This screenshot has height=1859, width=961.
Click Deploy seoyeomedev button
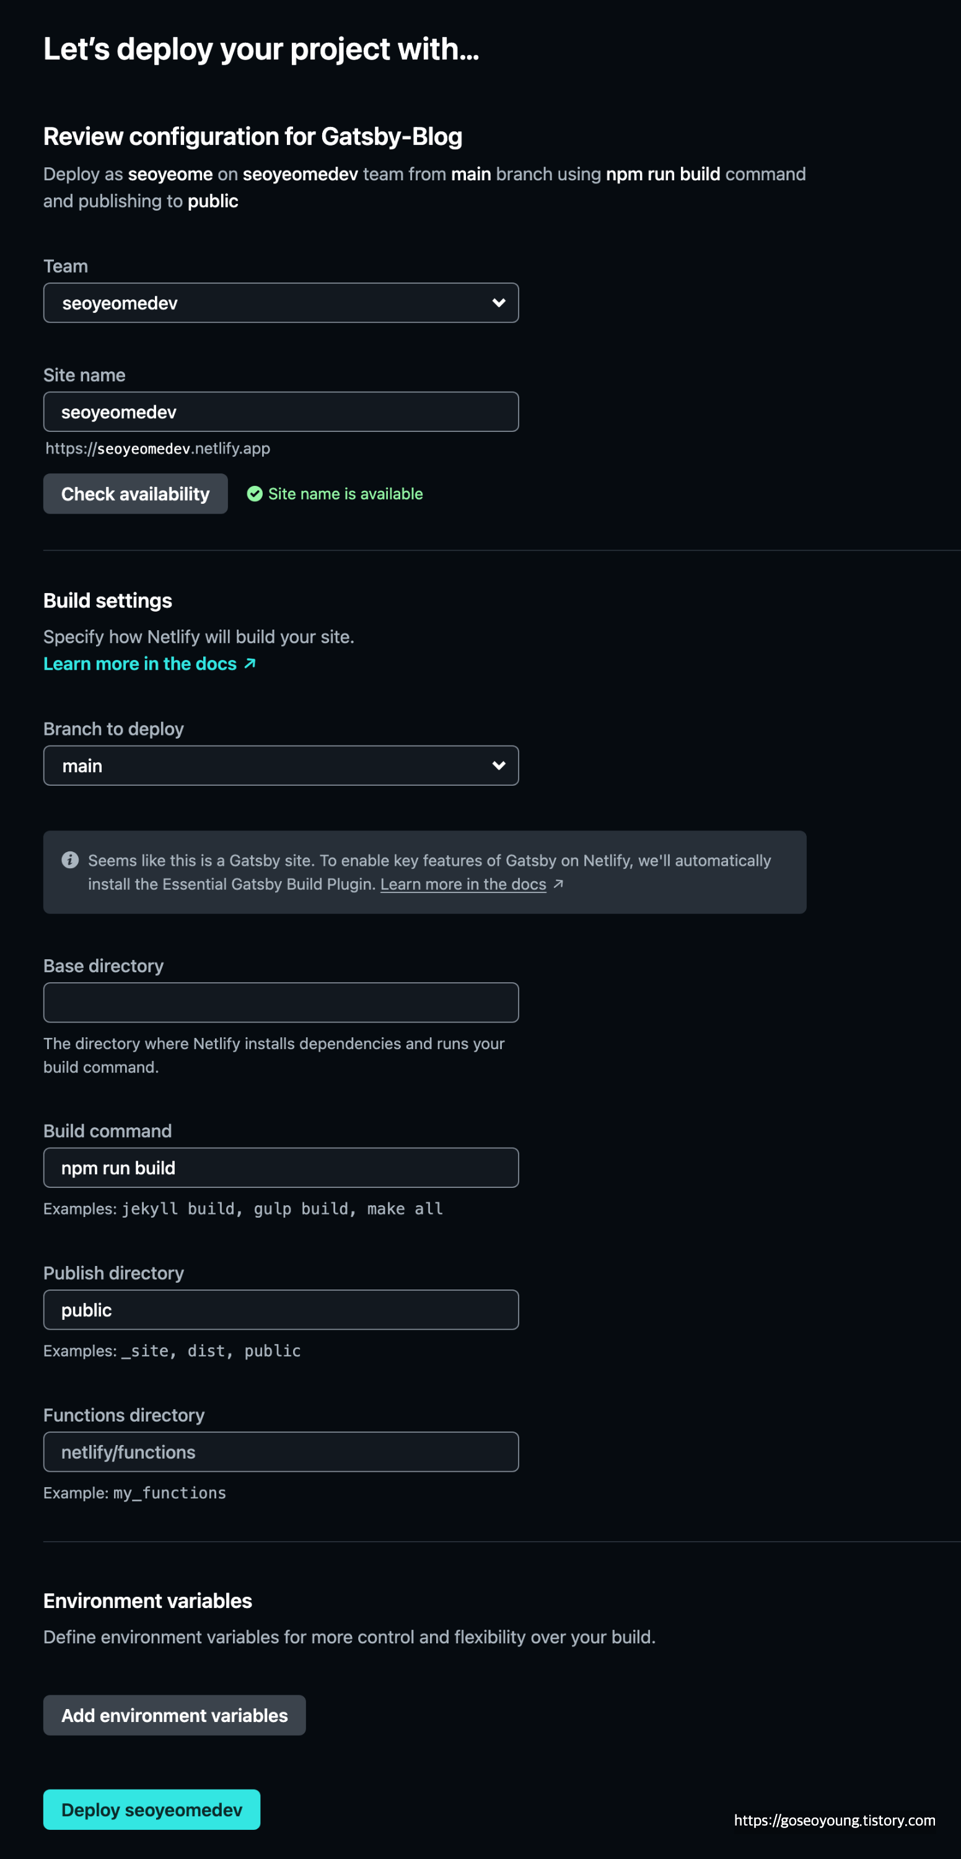tap(152, 1810)
